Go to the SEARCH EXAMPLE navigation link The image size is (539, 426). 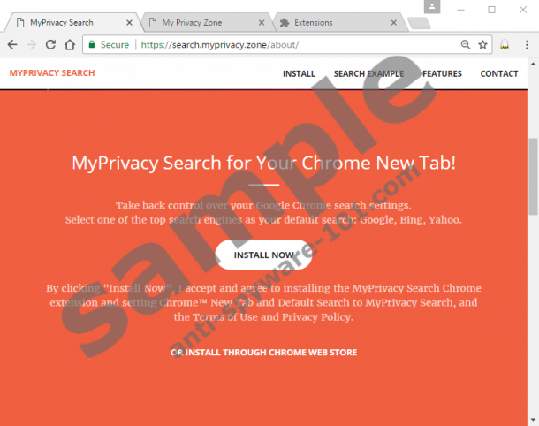click(x=368, y=73)
